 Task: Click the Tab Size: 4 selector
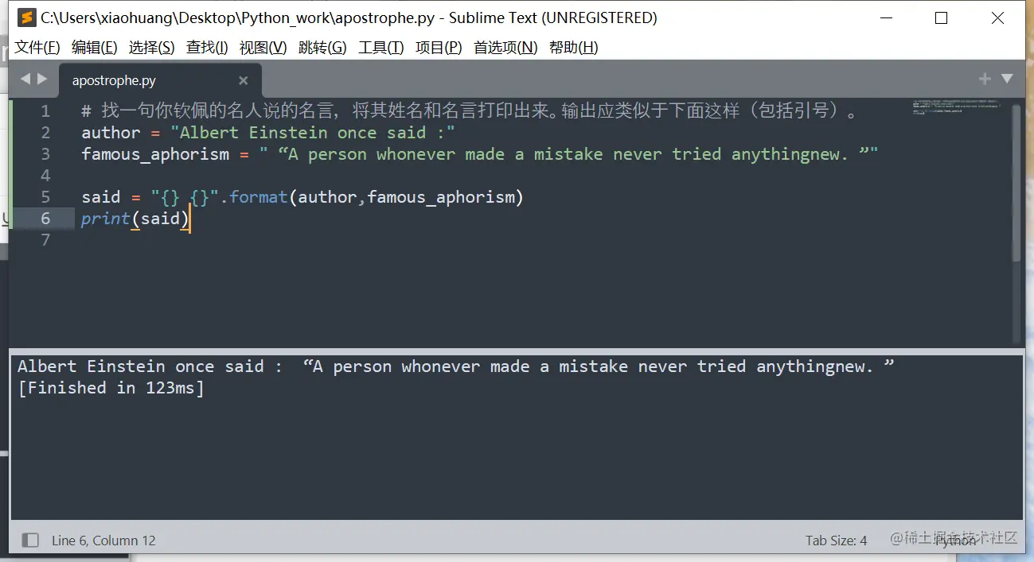(x=836, y=541)
